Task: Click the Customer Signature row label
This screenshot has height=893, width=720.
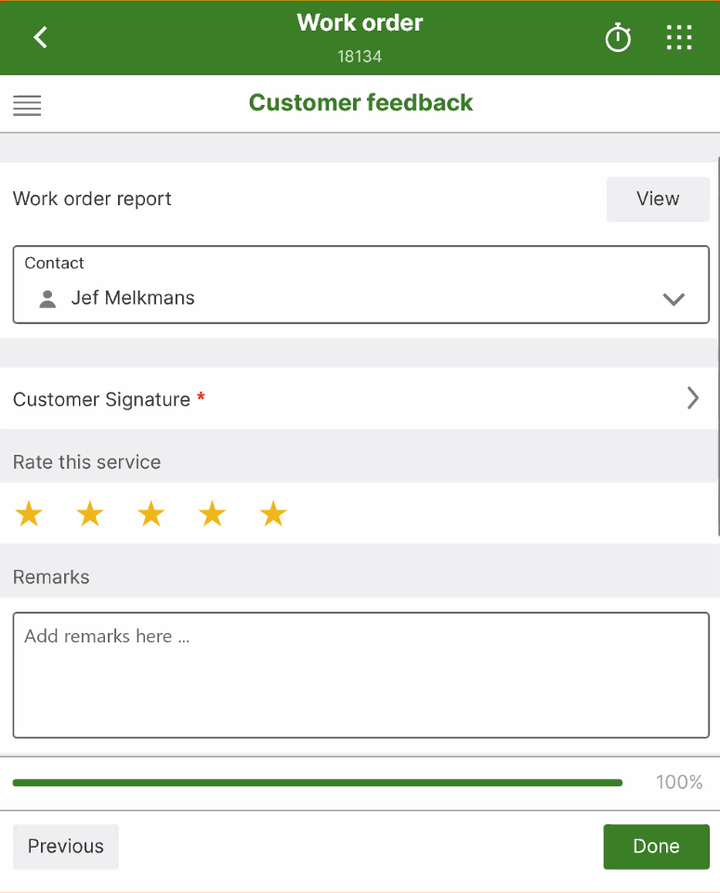Action: coord(101,399)
